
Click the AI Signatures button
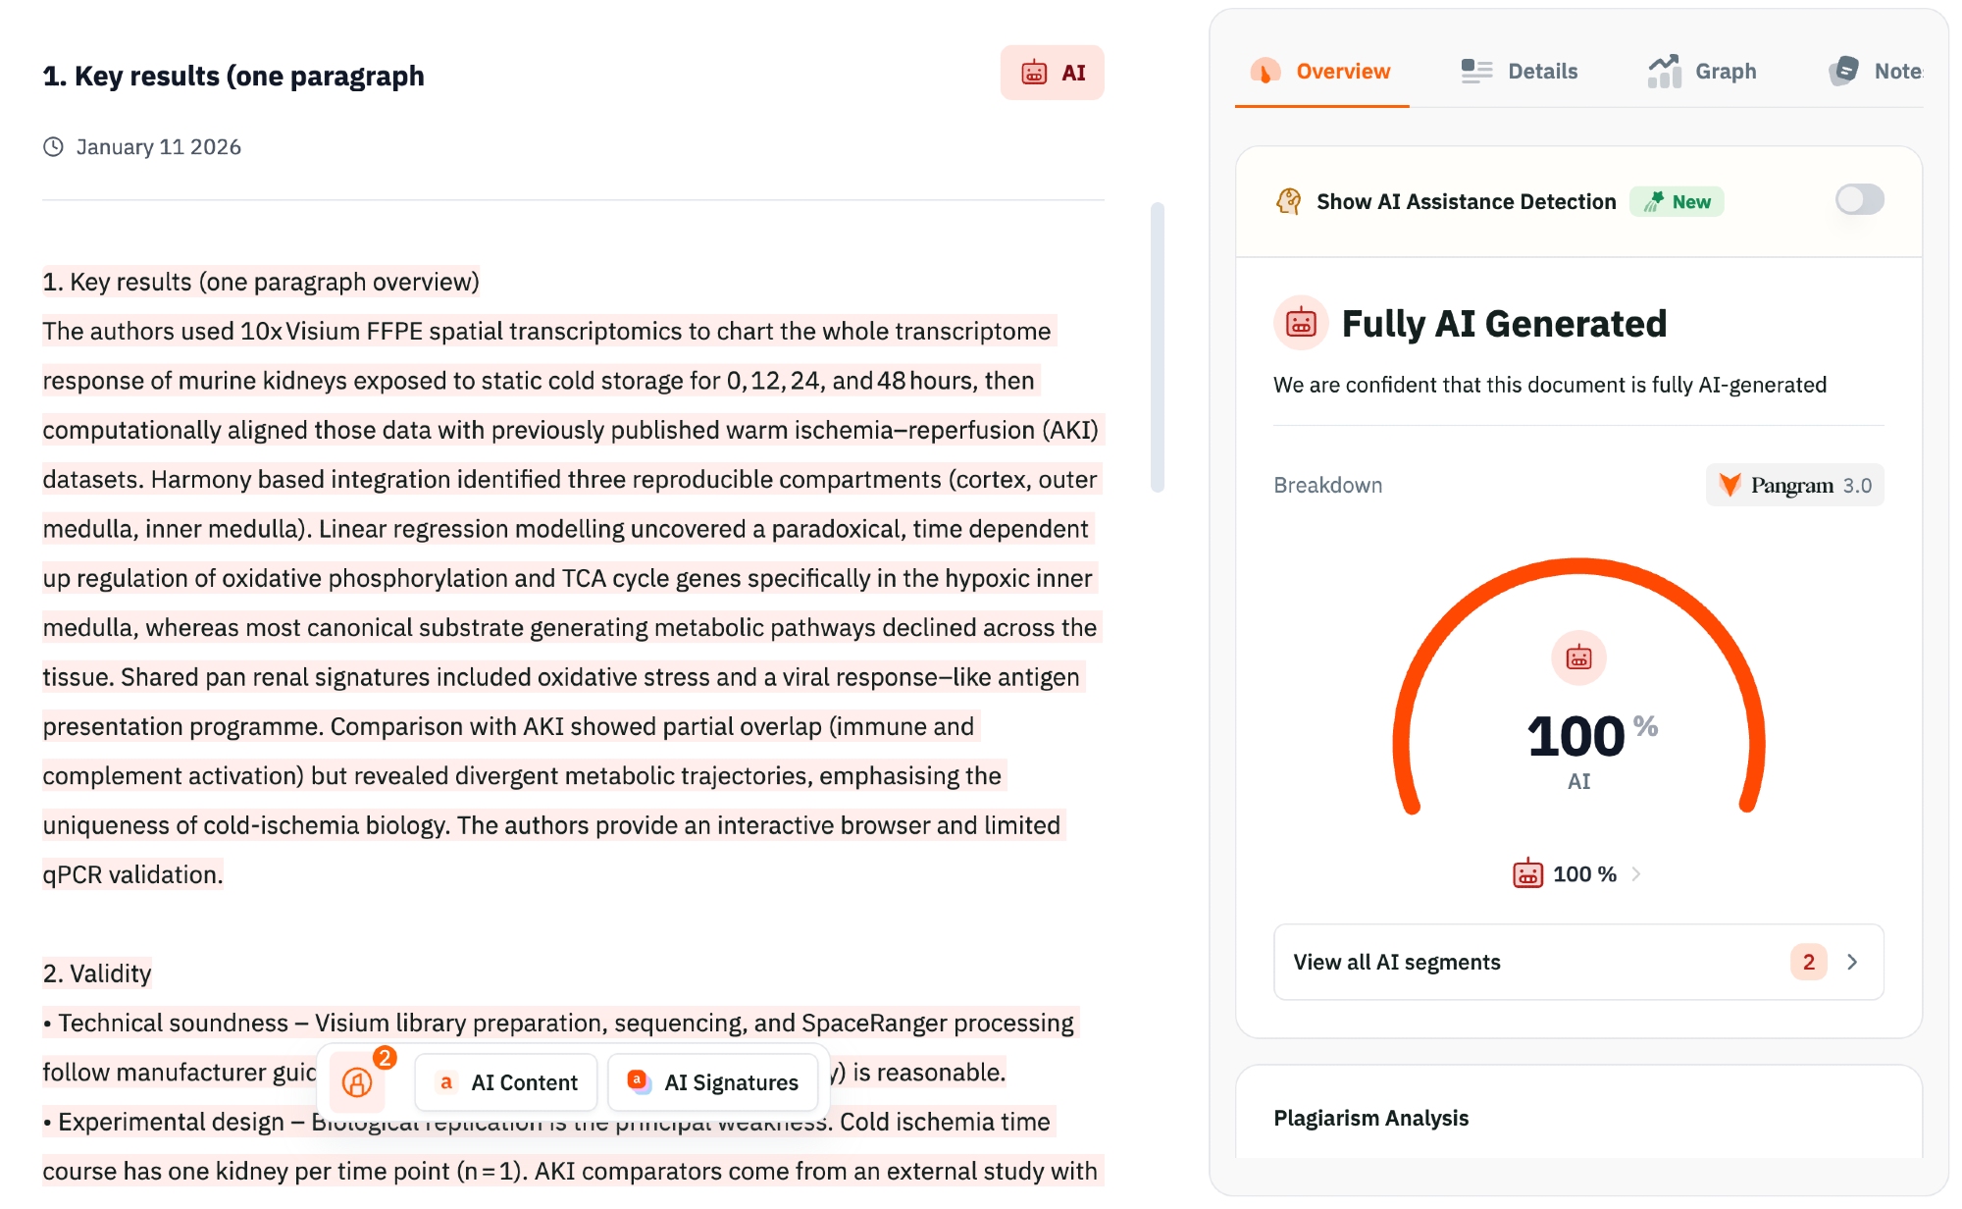click(713, 1082)
